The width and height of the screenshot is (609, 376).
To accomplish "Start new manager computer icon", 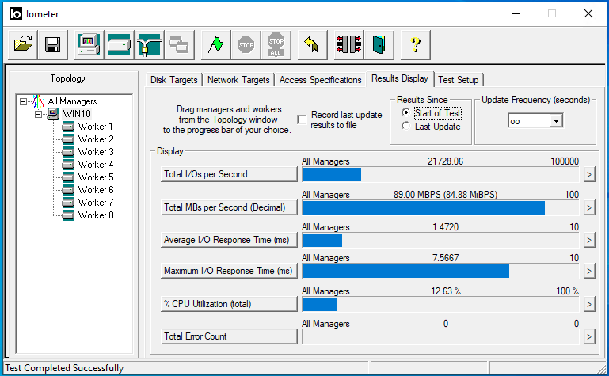I will coord(89,44).
